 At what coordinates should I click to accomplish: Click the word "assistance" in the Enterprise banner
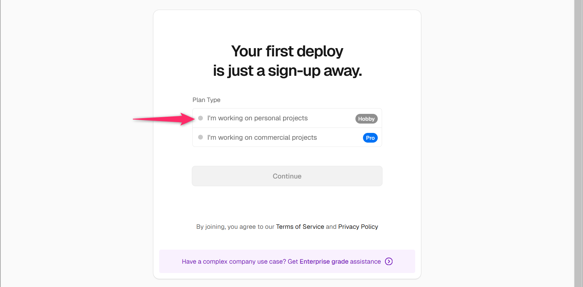(x=365, y=261)
